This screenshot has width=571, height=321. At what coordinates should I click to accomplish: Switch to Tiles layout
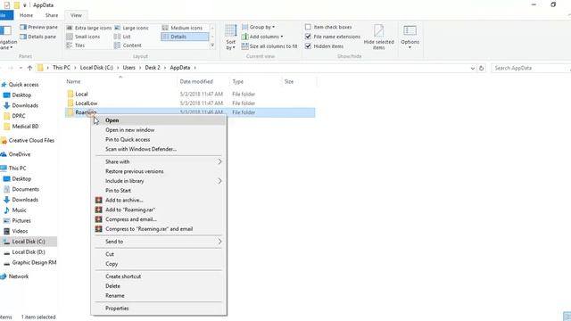75,45
